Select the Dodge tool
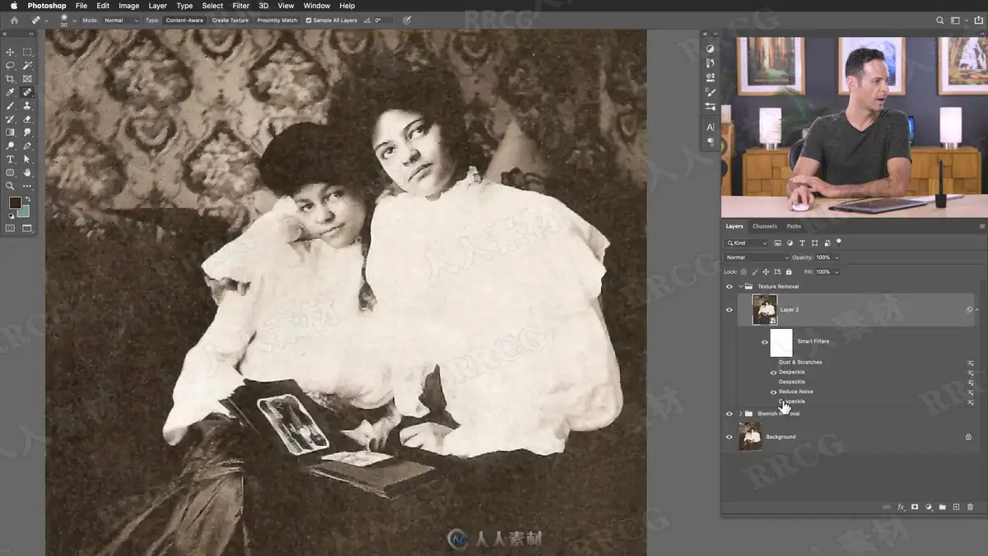This screenshot has width=988, height=556. point(11,145)
